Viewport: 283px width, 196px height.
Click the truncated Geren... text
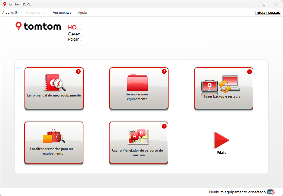76,34
